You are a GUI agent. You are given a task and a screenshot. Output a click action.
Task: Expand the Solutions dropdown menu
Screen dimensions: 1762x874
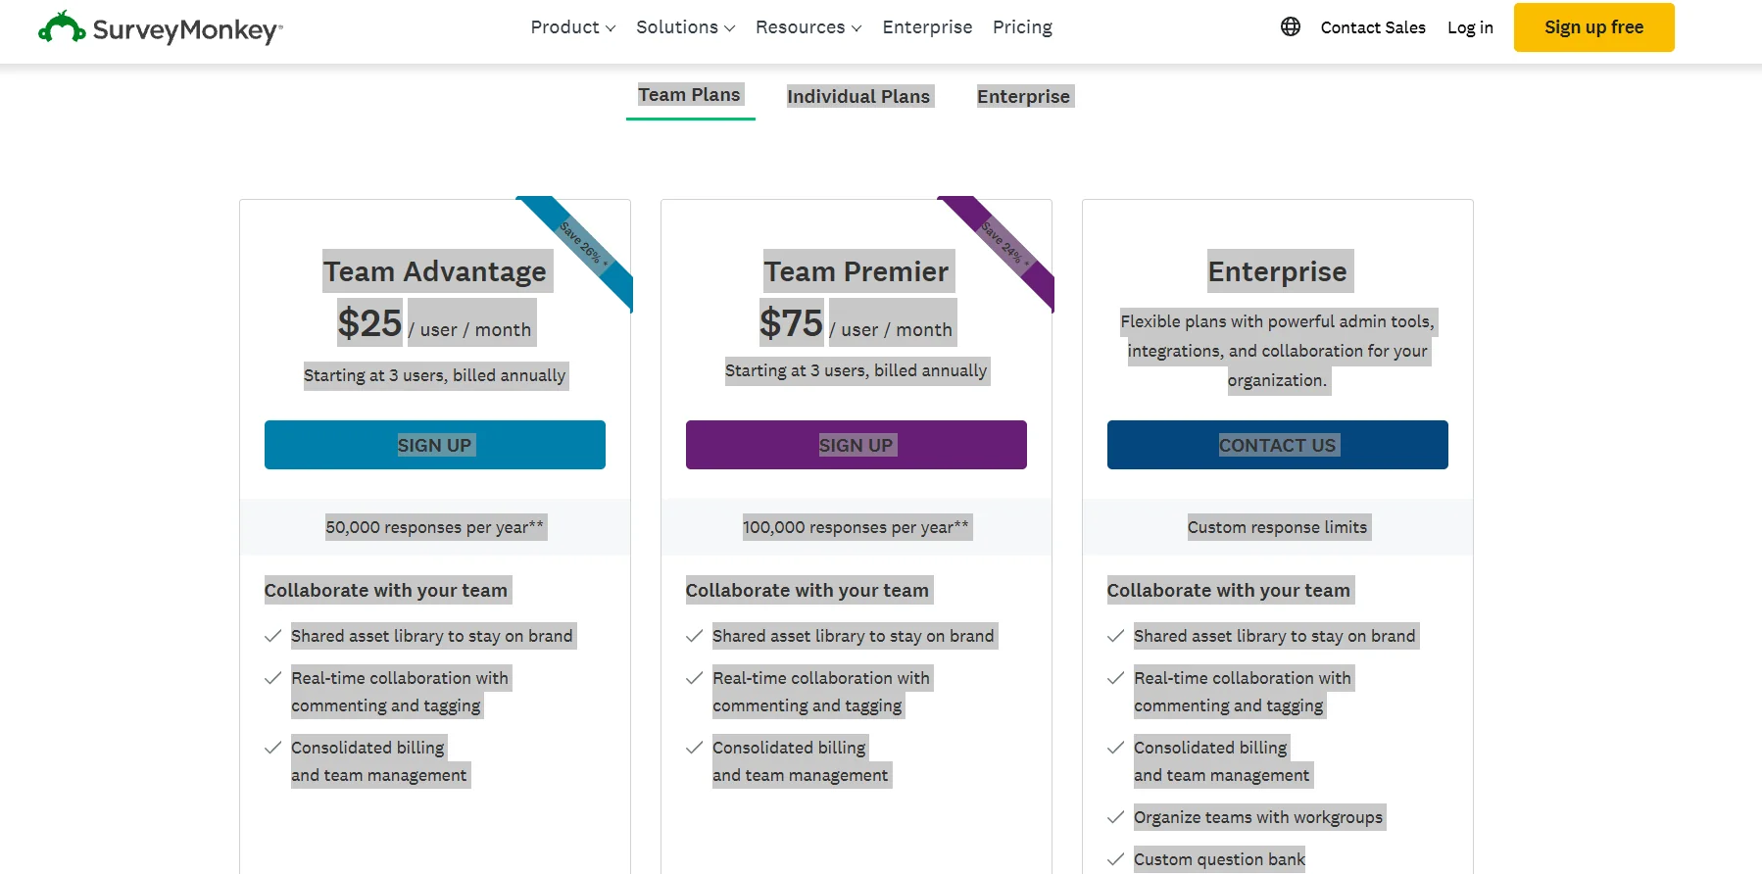(686, 27)
